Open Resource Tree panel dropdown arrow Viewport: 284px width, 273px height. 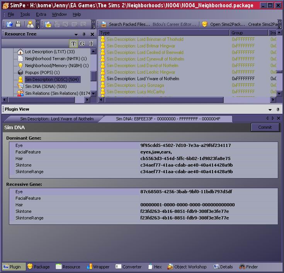(76, 34)
